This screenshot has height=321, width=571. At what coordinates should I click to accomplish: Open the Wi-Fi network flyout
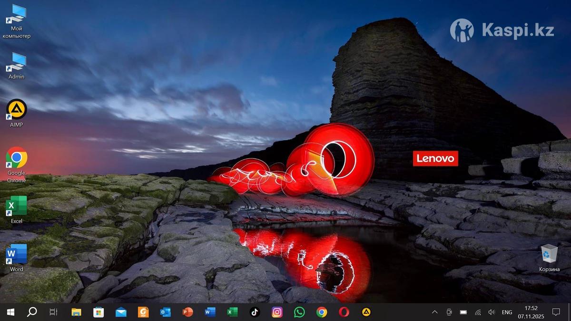click(478, 312)
